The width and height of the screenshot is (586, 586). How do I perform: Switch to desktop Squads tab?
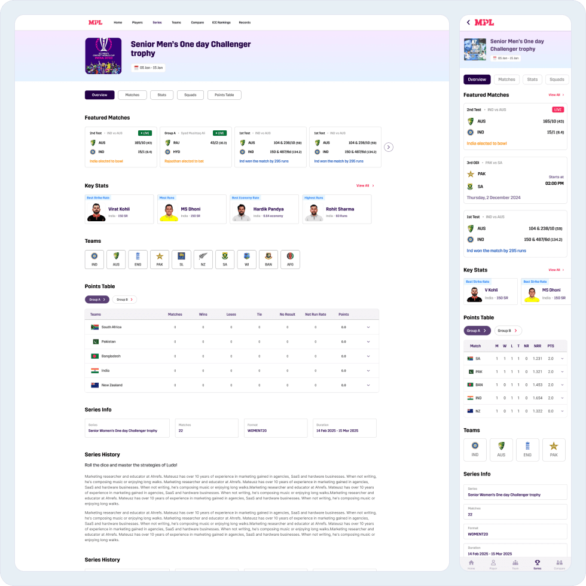click(x=190, y=95)
